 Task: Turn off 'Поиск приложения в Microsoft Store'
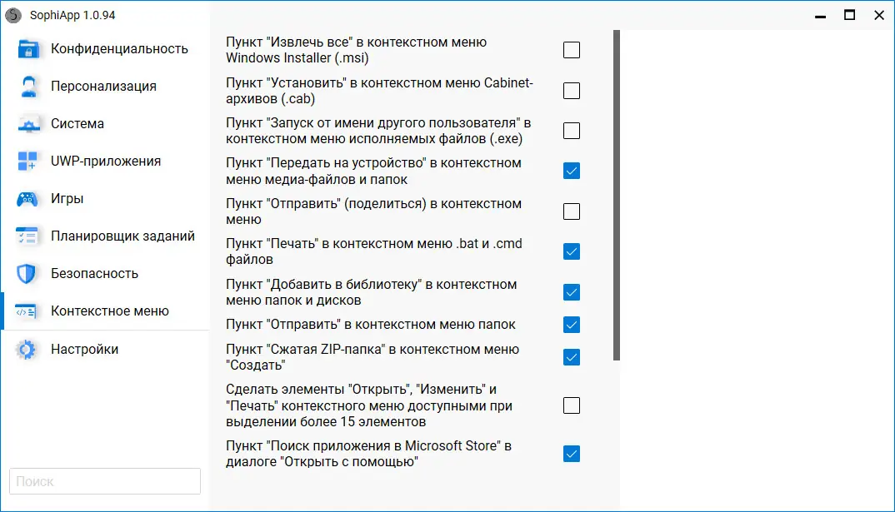click(x=571, y=454)
